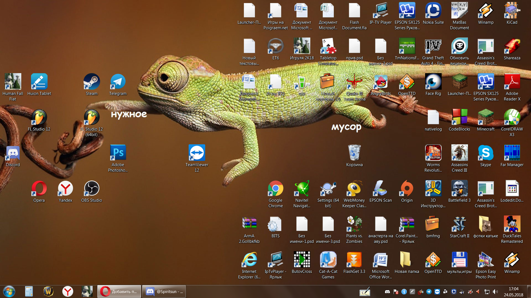Switch to Opera 'Добавить п...' taskbar window
The image size is (531, 298).
click(x=119, y=292)
